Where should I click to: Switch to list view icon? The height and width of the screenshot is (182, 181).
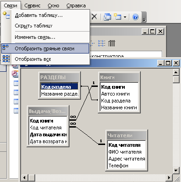point(101,43)
